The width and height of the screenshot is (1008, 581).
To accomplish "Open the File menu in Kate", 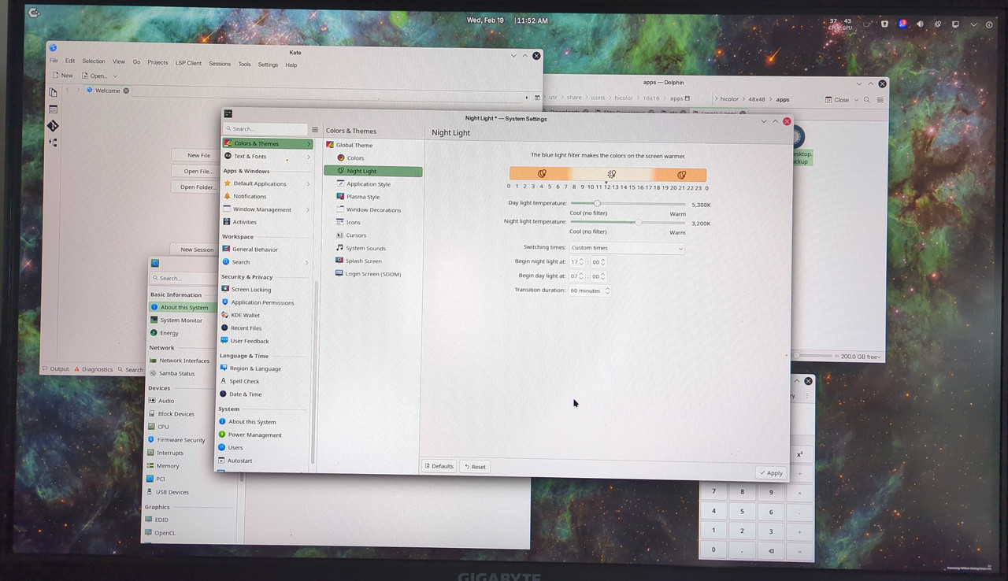I will pyautogui.click(x=54, y=61).
